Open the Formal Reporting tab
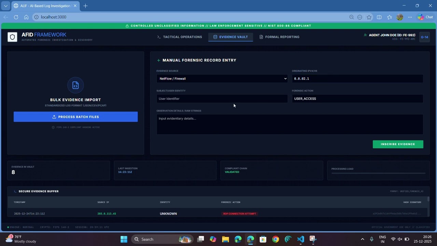The image size is (437, 246). (279, 37)
